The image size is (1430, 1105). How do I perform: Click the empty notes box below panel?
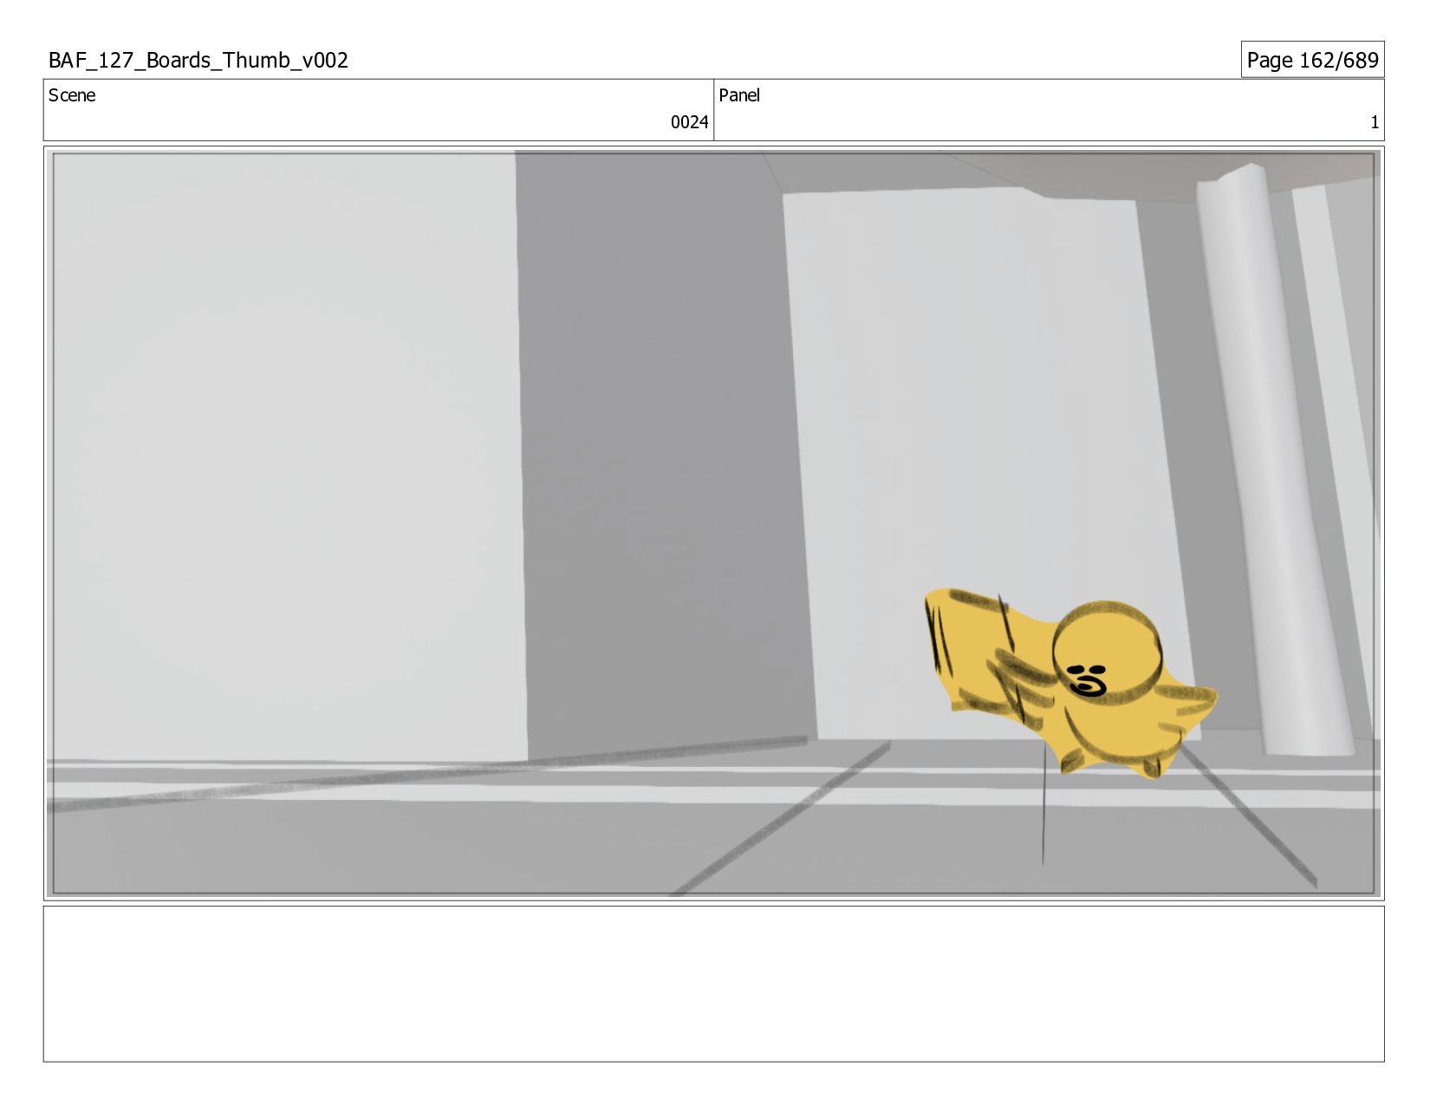713,984
